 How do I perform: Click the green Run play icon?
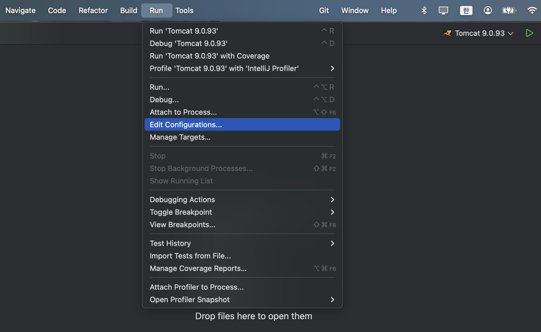click(529, 33)
